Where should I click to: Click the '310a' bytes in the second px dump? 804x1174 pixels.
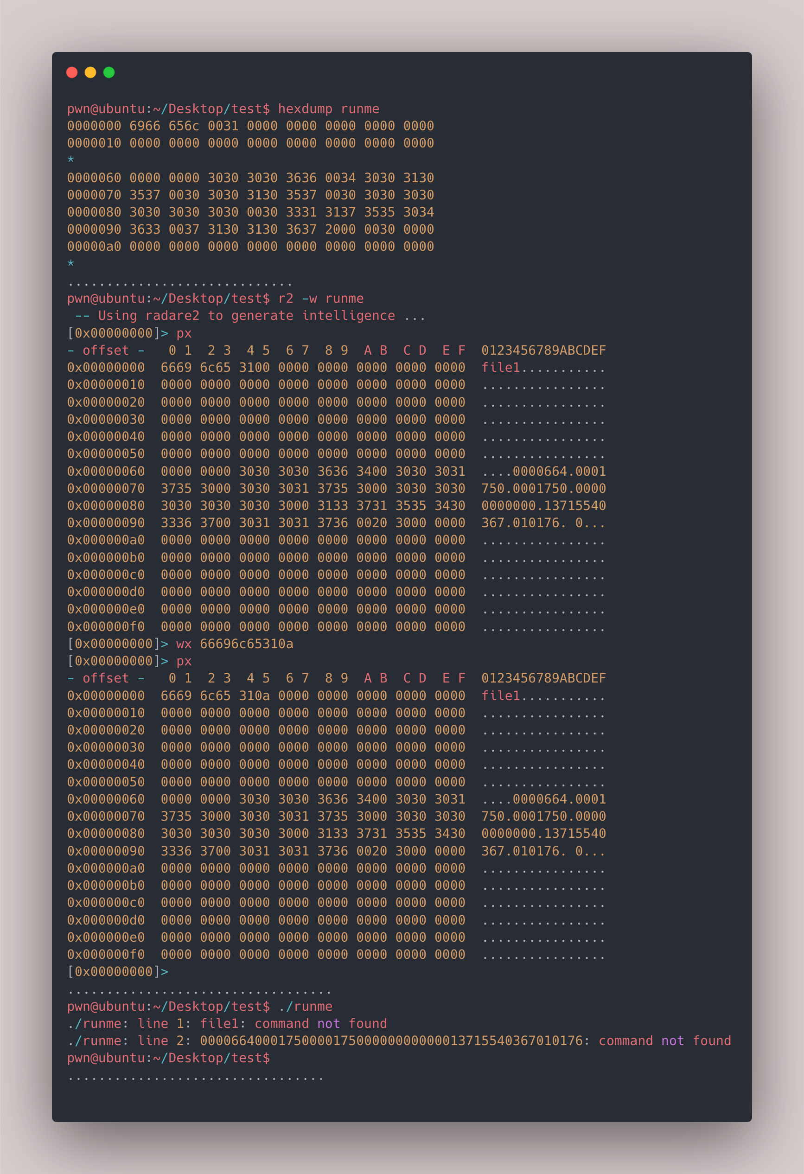(x=254, y=695)
